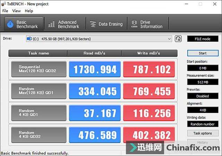Image resolution: width=222 pixels, height=156 pixels.
Task: Open the Help menu
Action: point(29,11)
